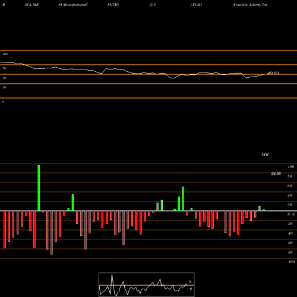Click the tallest green histogram bar
The width and height of the screenshot is (297, 297).
point(39,188)
